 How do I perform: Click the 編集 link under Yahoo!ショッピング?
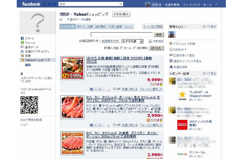28,65
